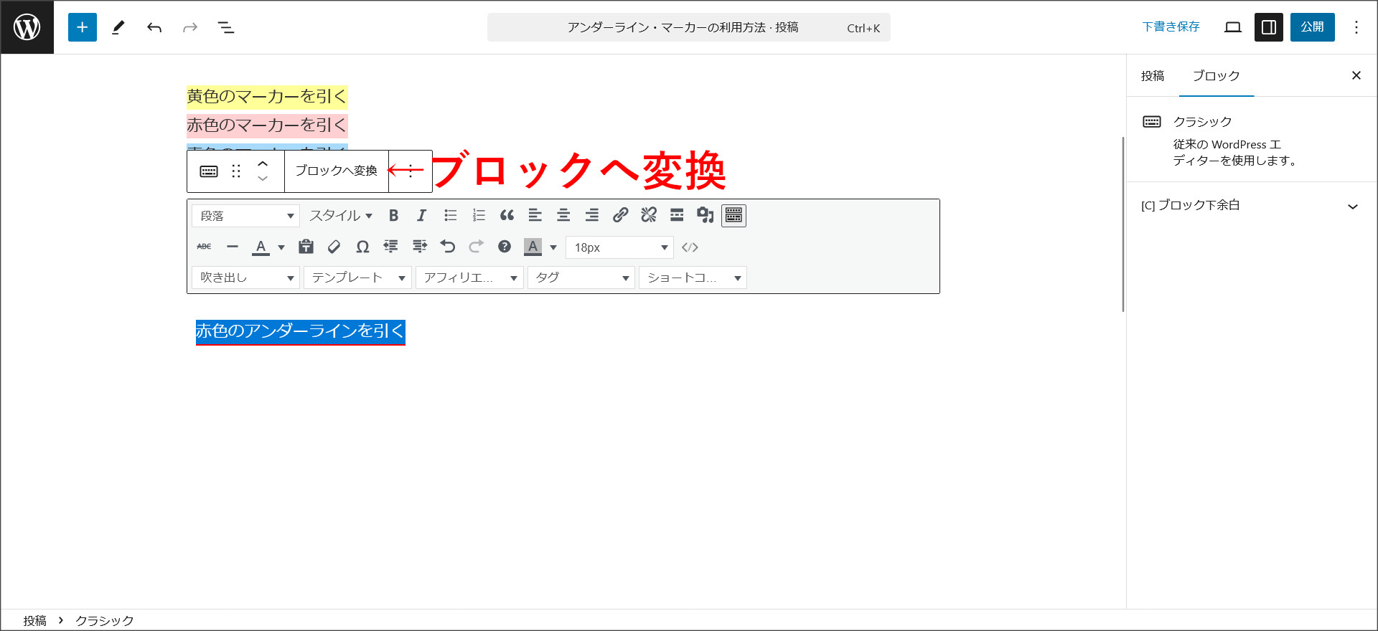This screenshot has width=1378, height=631.
Task: Toggle strikethrough ABC formatting
Action: [x=205, y=247]
